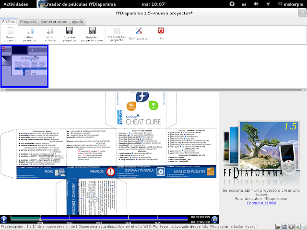The height and width of the screenshot is (230, 307).
Task: Open the volume control in top bar
Action: pos(256,4)
